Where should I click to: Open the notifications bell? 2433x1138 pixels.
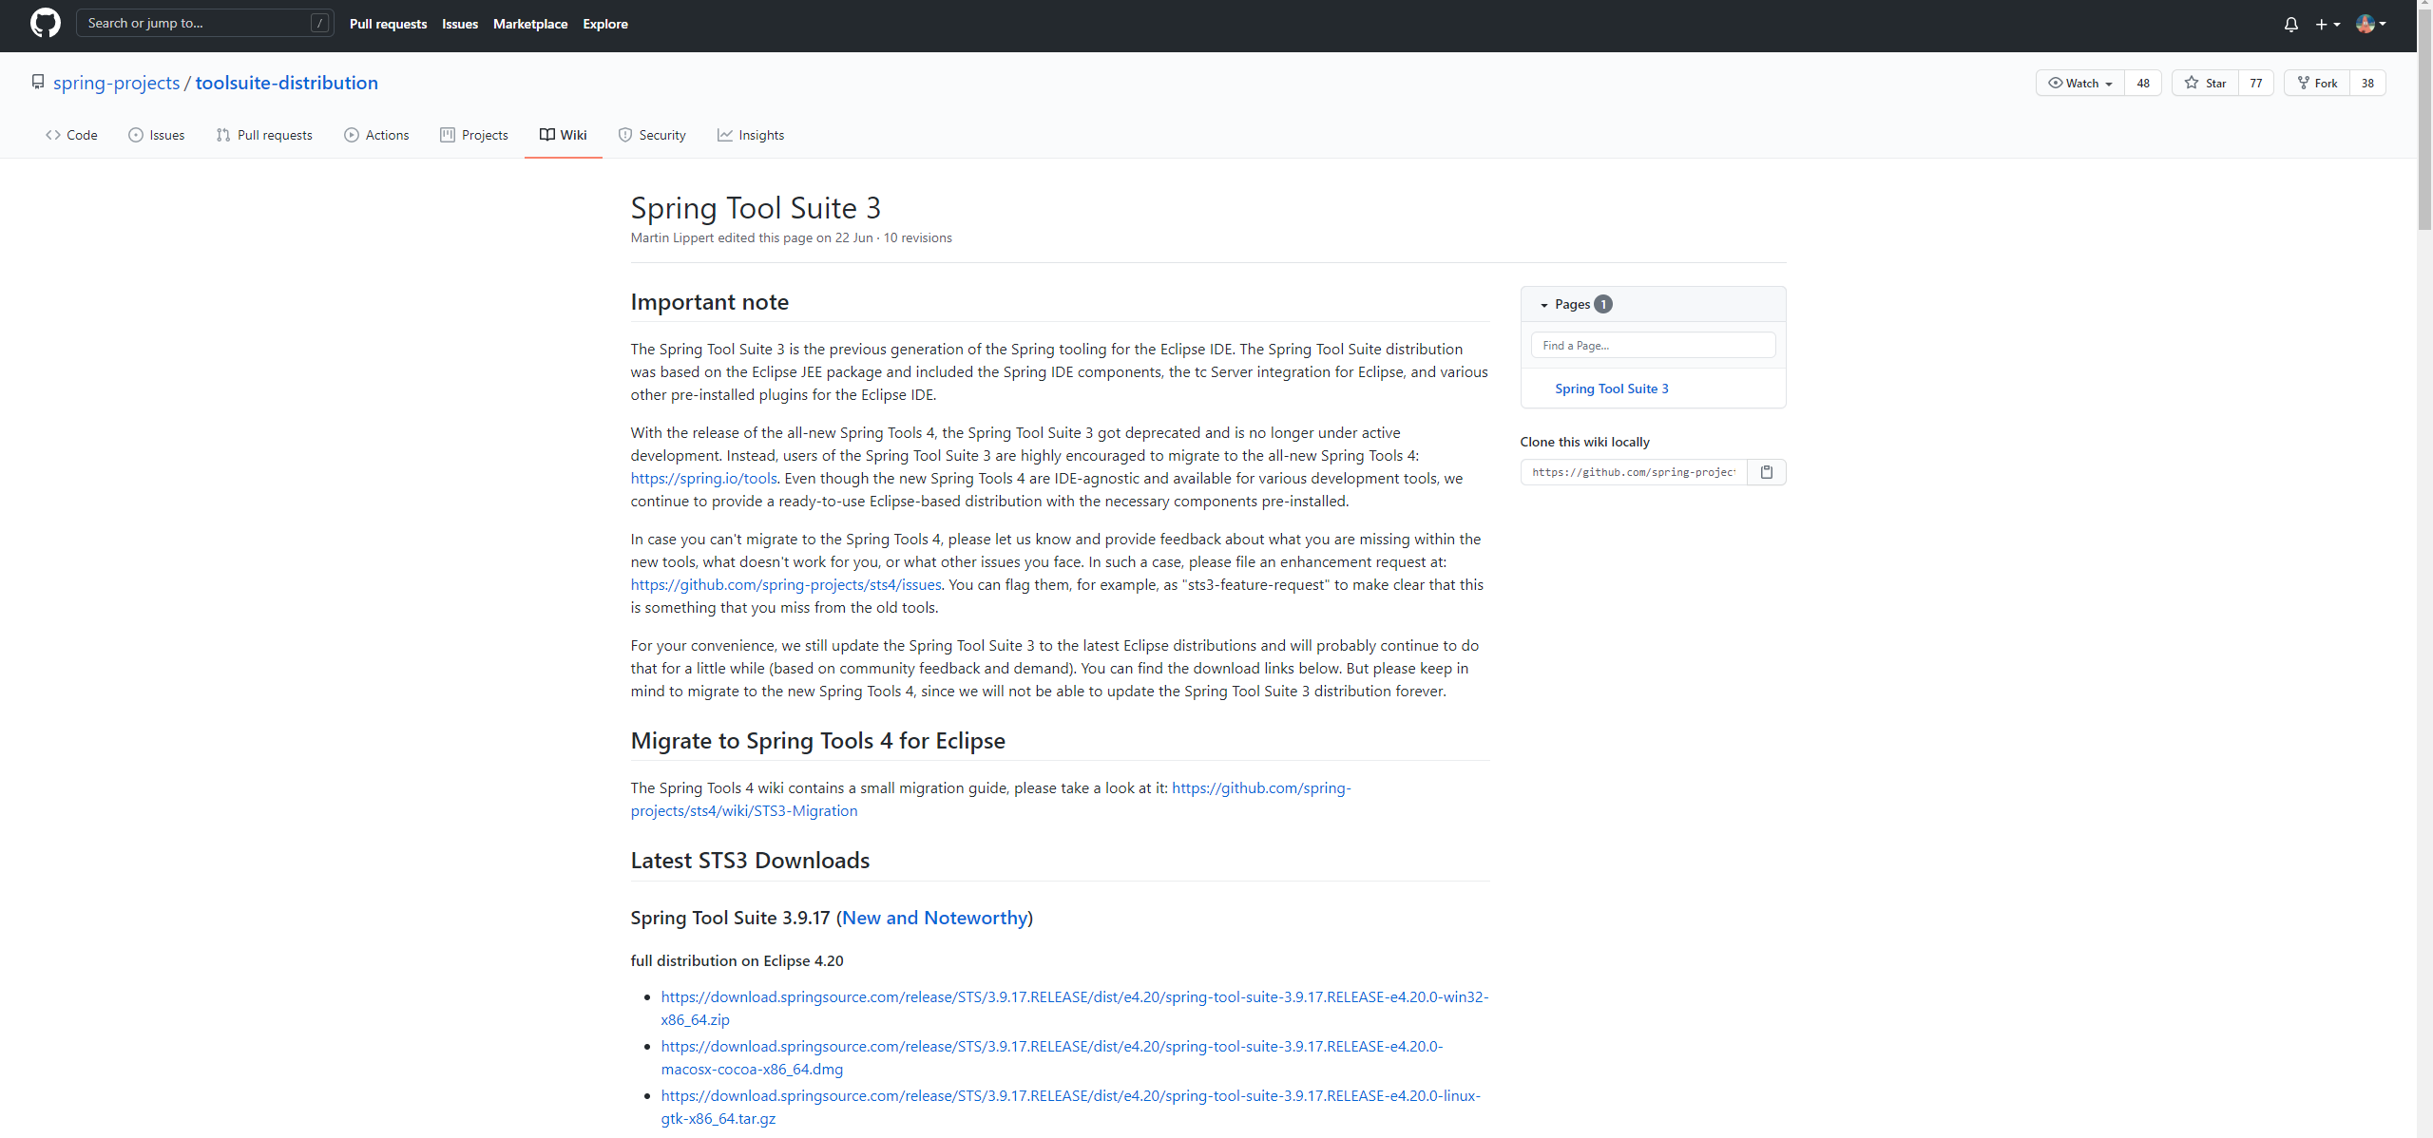2290,25
